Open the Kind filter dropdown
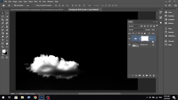The height and width of the screenshot is (100, 178). click(134, 26)
